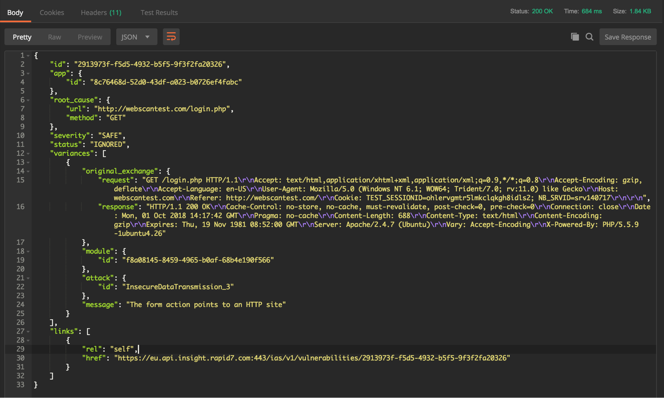Go to the Test Results tab
The image size is (664, 398).
tap(159, 13)
